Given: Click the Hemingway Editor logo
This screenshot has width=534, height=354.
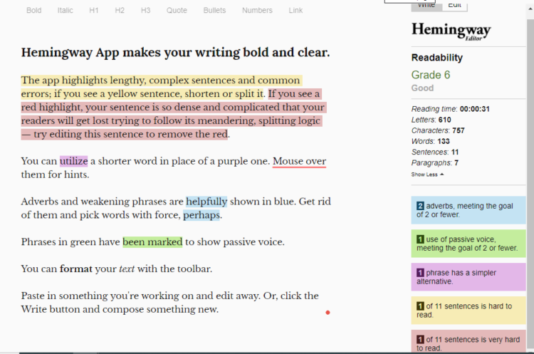Looking at the screenshot, I should [451, 31].
